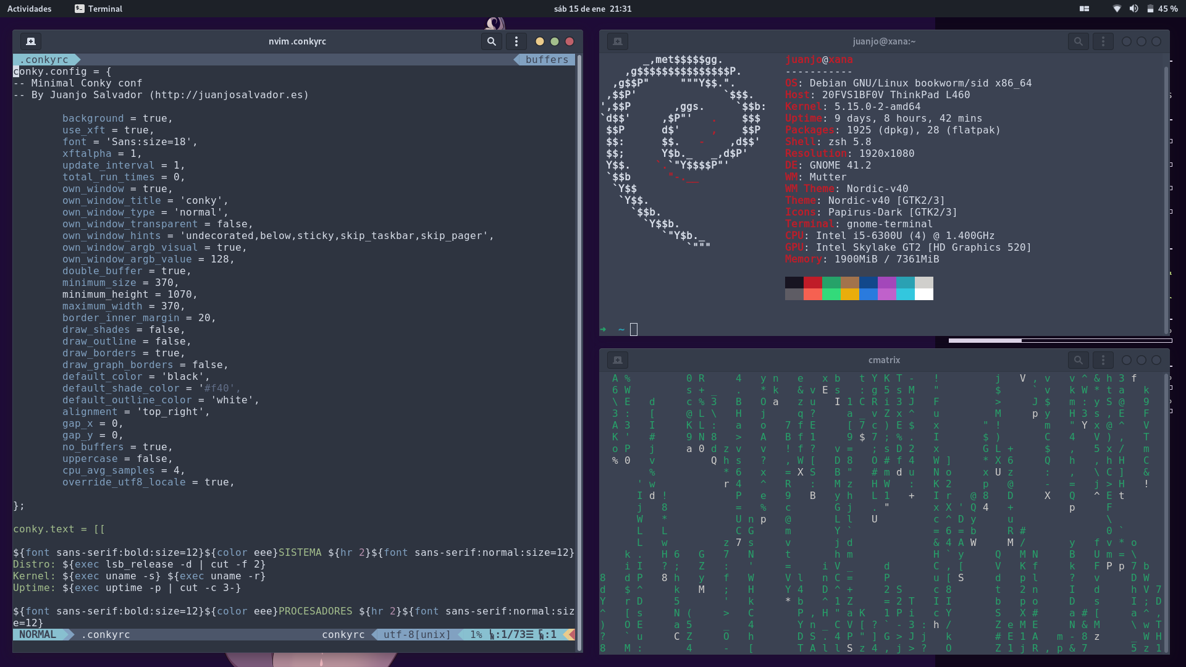Click the juanjo@xana header in neofetch output
Image resolution: width=1186 pixels, height=667 pixels.
click(818, 60)
